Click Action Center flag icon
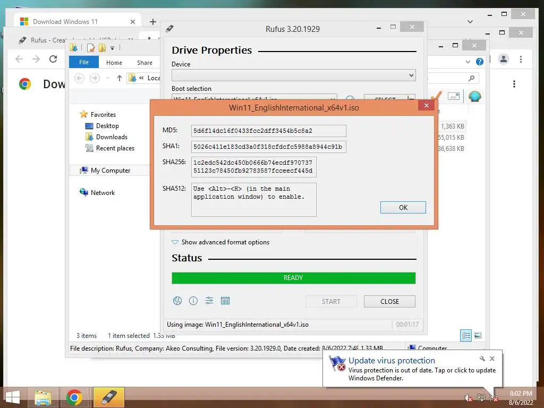This screenshot has height=408, width=544. [494, 398]
